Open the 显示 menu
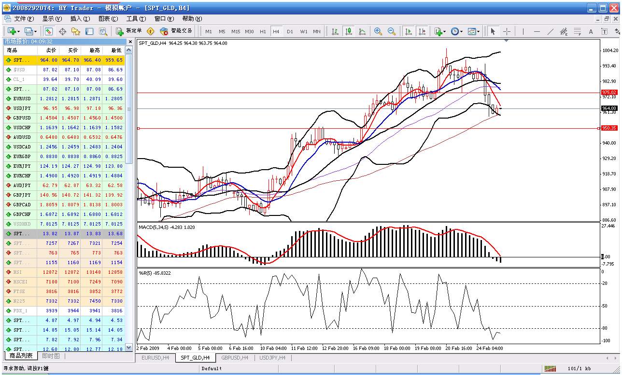 [x=52, y=19]
